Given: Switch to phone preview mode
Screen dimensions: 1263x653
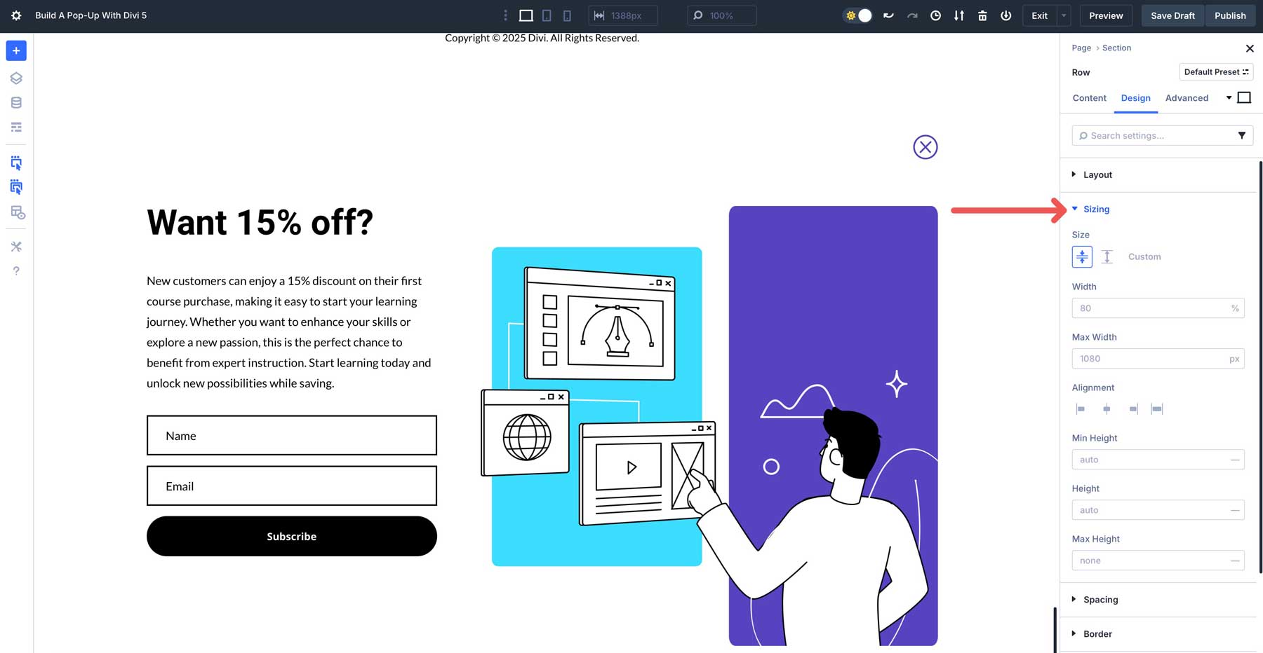Looking at the screenshot, I should (x=567, y=15).
